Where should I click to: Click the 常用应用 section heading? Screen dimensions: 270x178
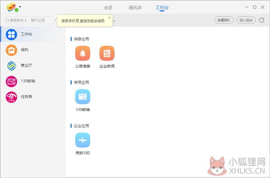pos(81,82)
